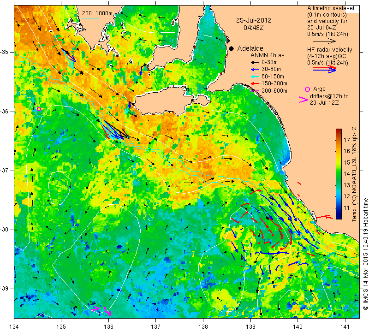Click the 23-Jul 12Z legend text
The height and width of the screenshot is (332, 369).
[324, 103]
